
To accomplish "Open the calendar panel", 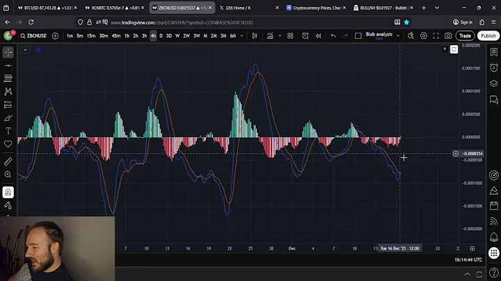I will [493, 206].
